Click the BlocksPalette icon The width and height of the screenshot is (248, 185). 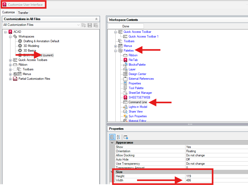point(125,65)
